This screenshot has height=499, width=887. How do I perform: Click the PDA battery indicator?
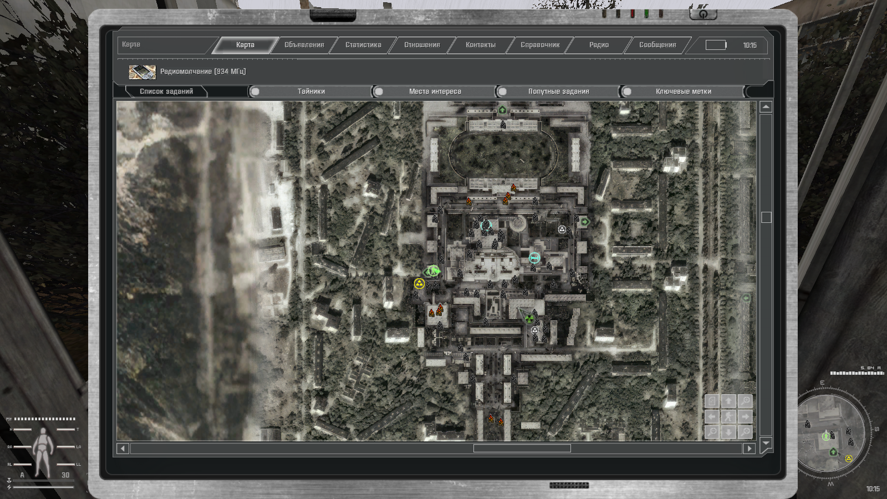716,45
